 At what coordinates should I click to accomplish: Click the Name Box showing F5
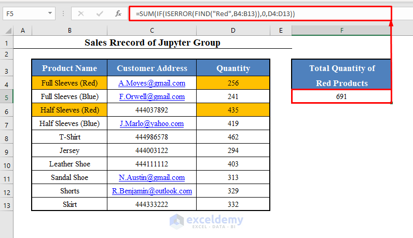point(29,13)
